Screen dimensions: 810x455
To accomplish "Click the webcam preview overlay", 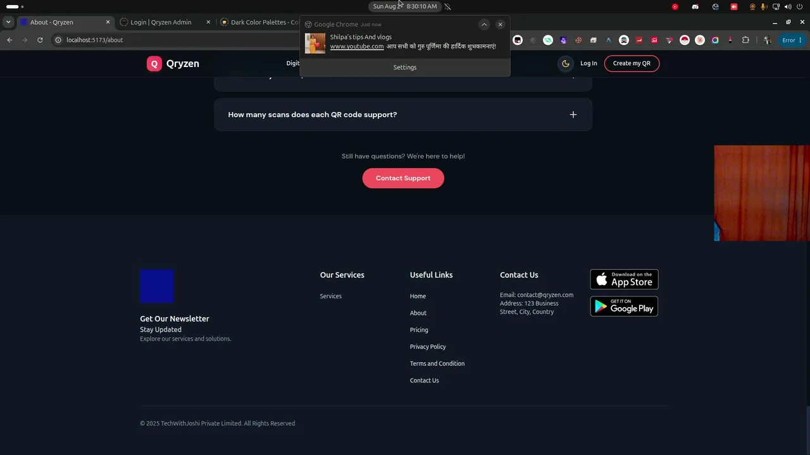I will [x=762, y=193].
